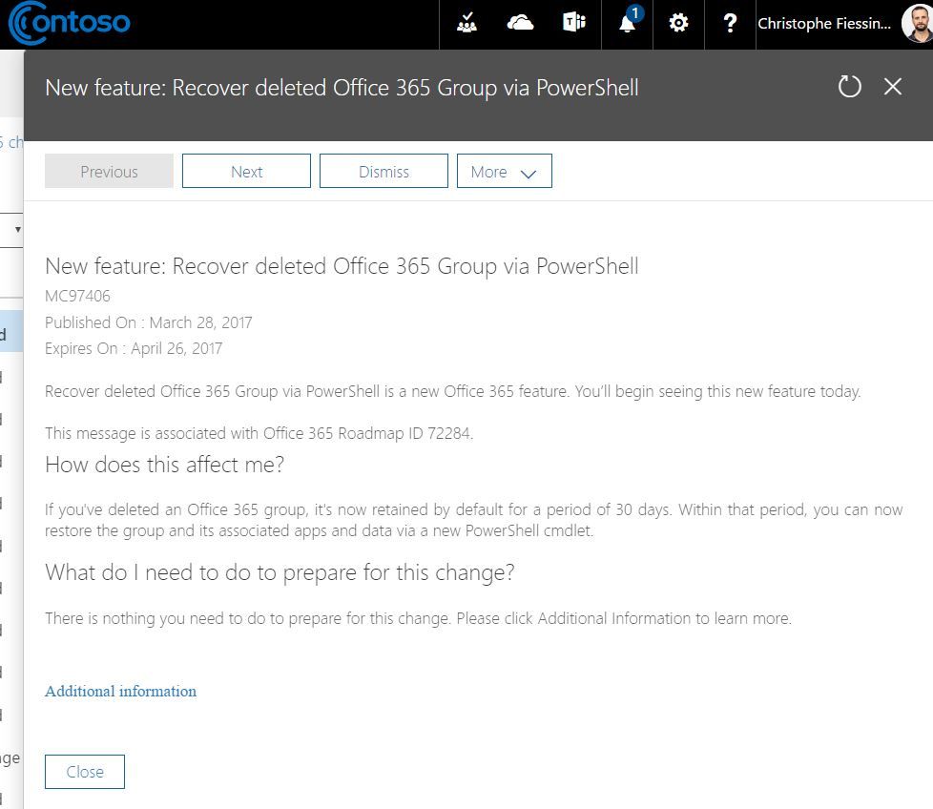
Task: Open the partially hidden dropdown arrow behind panel
Action: pyautogui.click(x=18, y=230)
